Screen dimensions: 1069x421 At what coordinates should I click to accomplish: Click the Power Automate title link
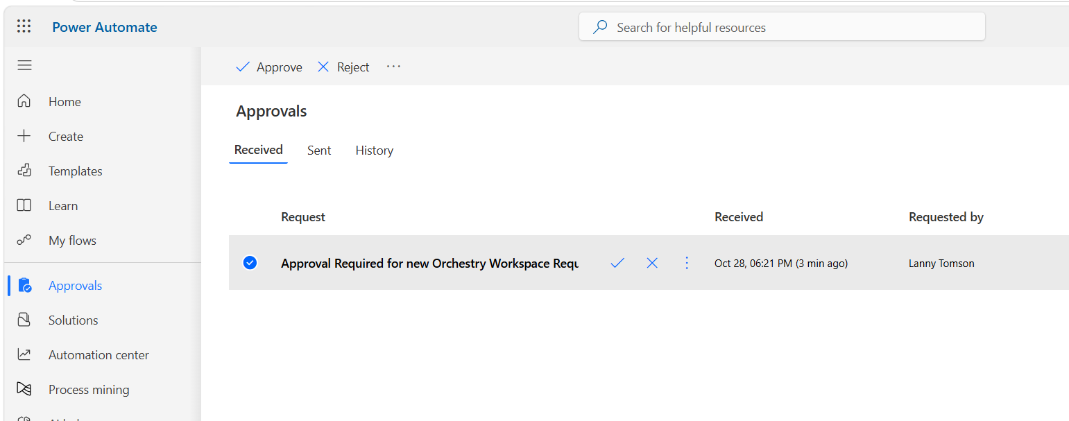click(105, 27)
